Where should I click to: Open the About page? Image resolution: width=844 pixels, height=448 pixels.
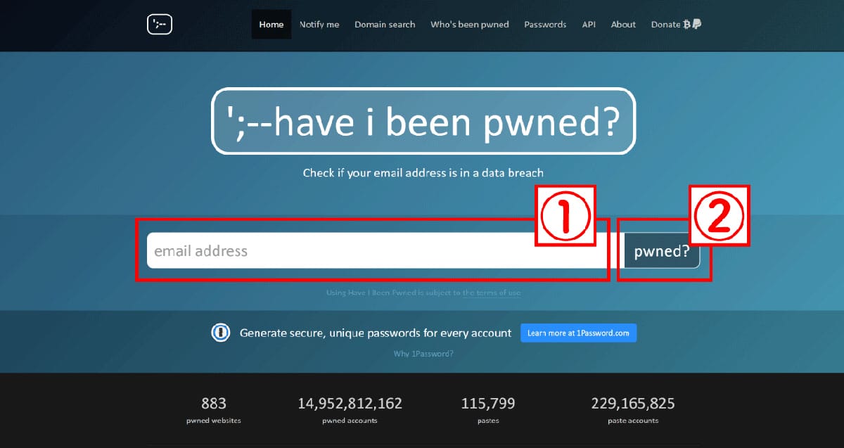[623, 25]
